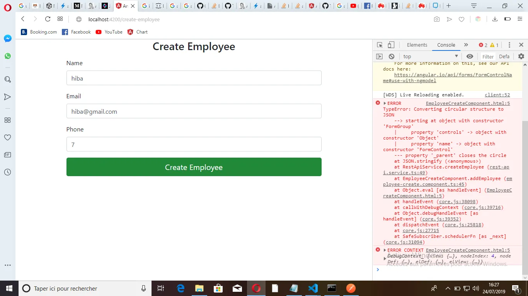The height and width of the screenshot is (296, 528).
Task: Open File Explorer from the taskbar
Action: coord(199,288)
